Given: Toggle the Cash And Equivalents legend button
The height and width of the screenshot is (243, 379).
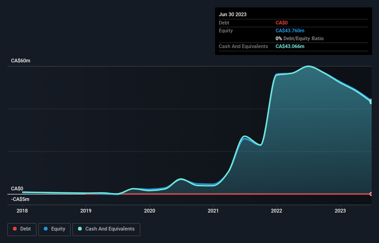Looking at the screenshot, I should (x=106, y=229).
